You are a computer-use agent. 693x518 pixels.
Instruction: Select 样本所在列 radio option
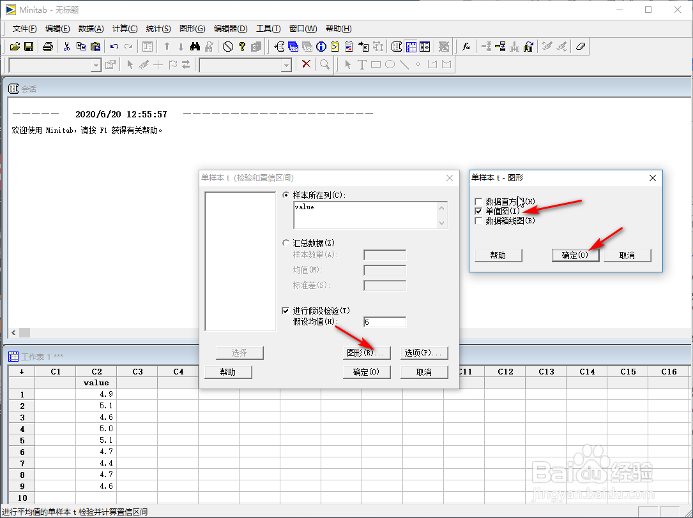[x=286, y=195]
